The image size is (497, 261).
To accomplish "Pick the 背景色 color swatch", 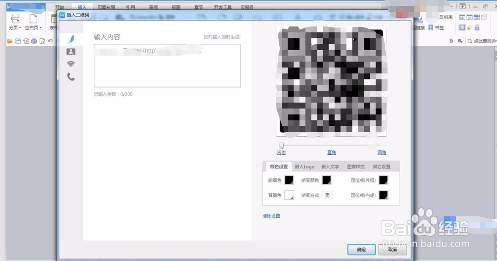I will pos(289,195).
